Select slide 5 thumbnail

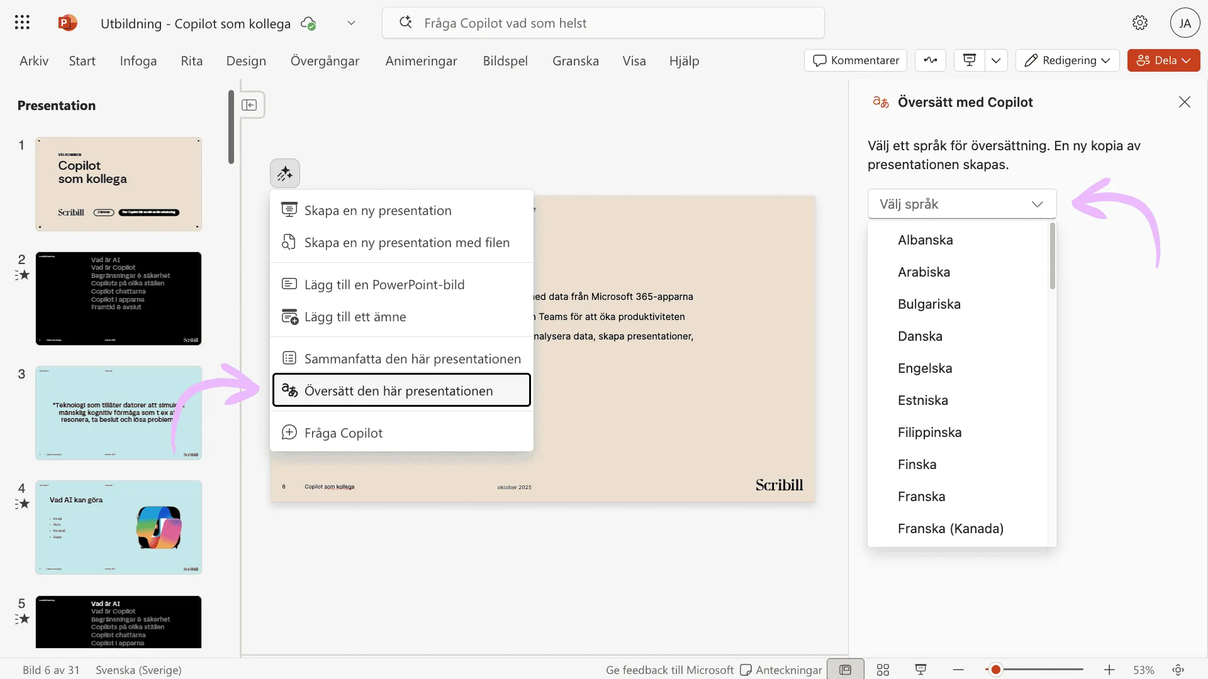pyautogui.click(x=118, y=622)
